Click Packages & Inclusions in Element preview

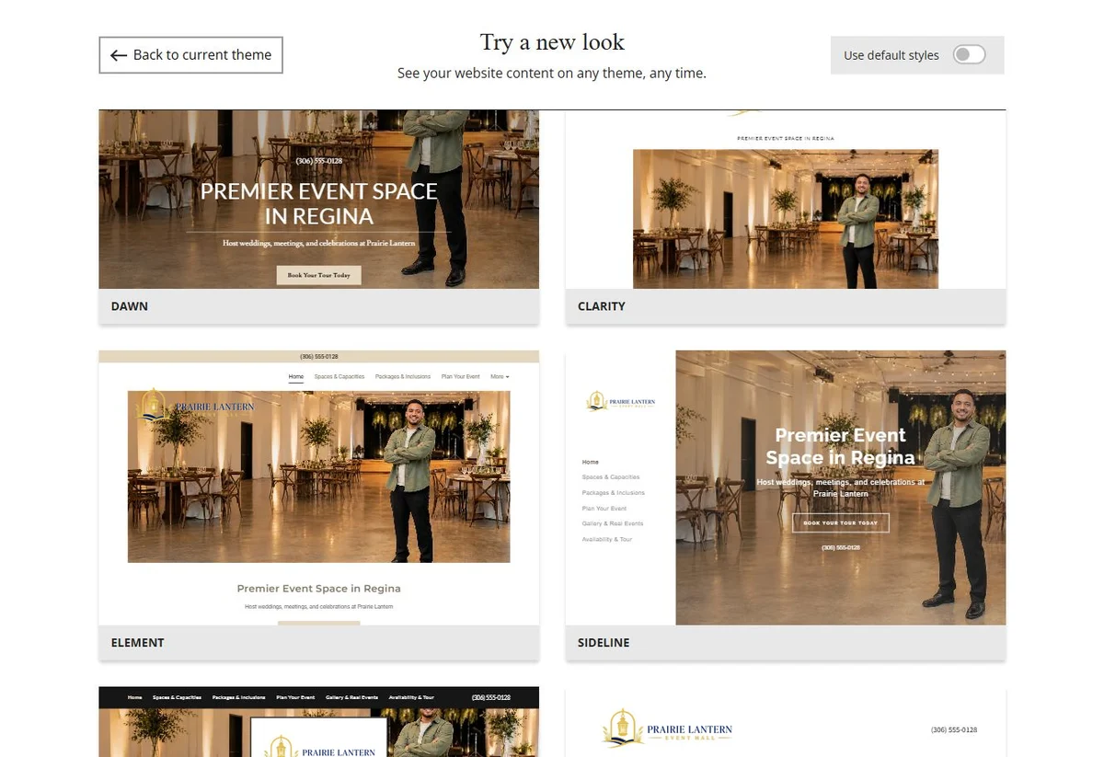click(x=403, y=376)
